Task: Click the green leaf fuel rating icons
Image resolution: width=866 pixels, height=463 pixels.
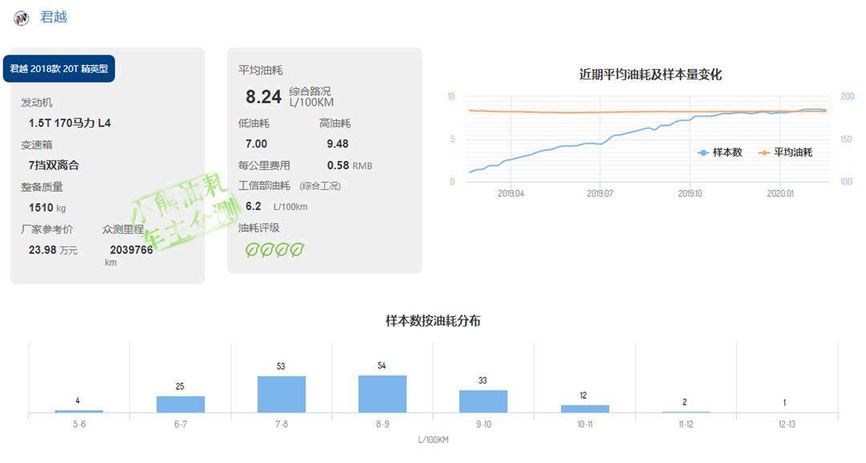Action: coord(274,250)
